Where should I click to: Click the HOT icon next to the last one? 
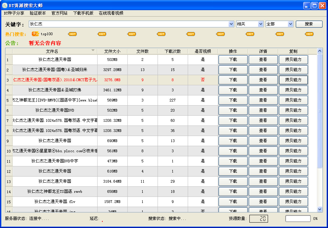(x=280, y=34)
